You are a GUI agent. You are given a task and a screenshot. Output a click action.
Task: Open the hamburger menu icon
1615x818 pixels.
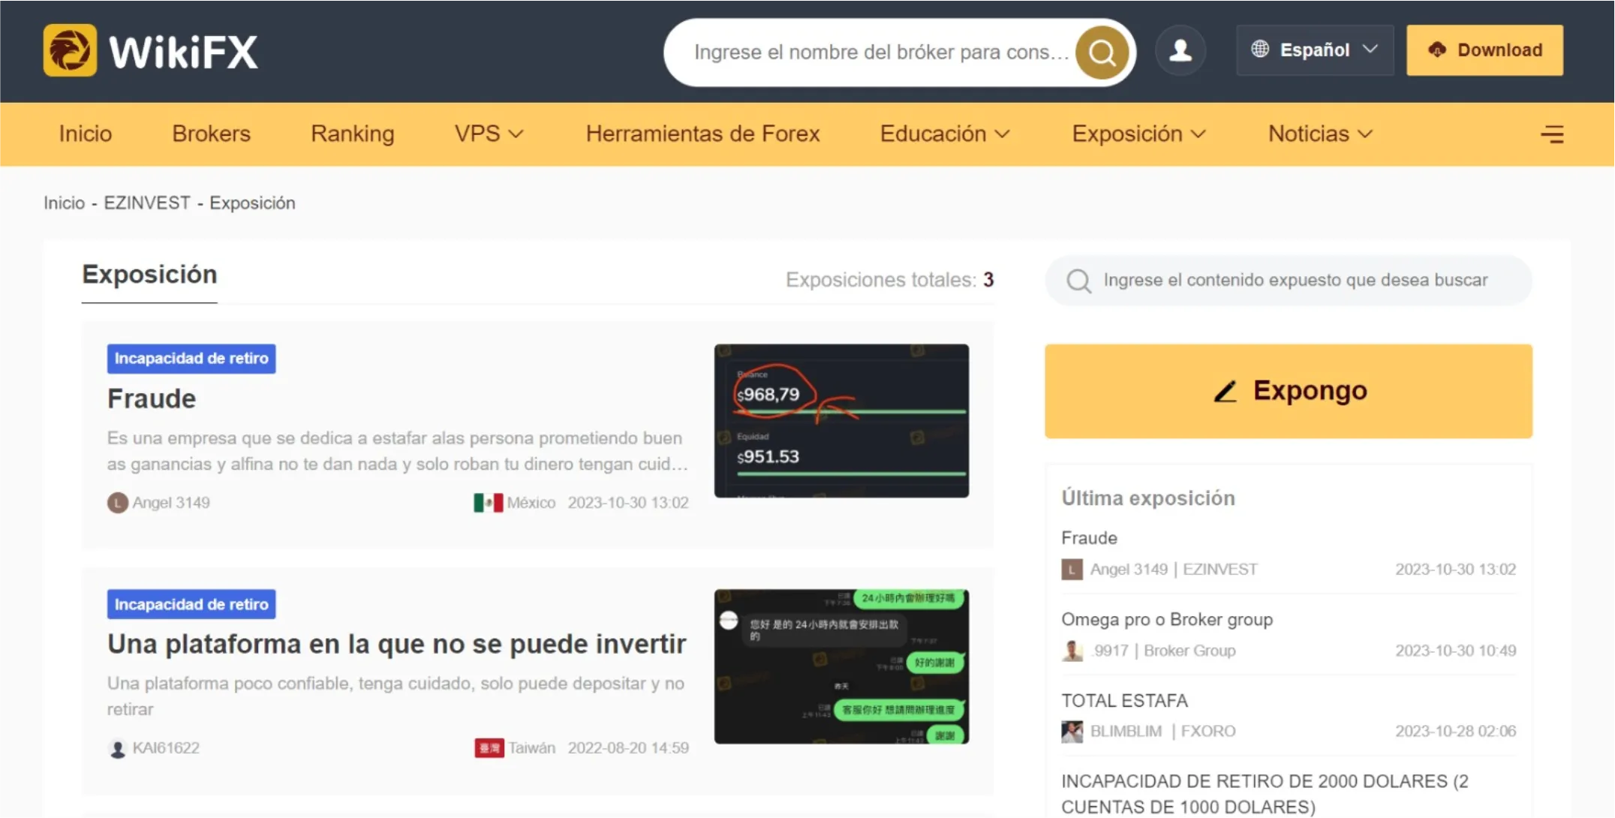click(x=1552, y=134)
